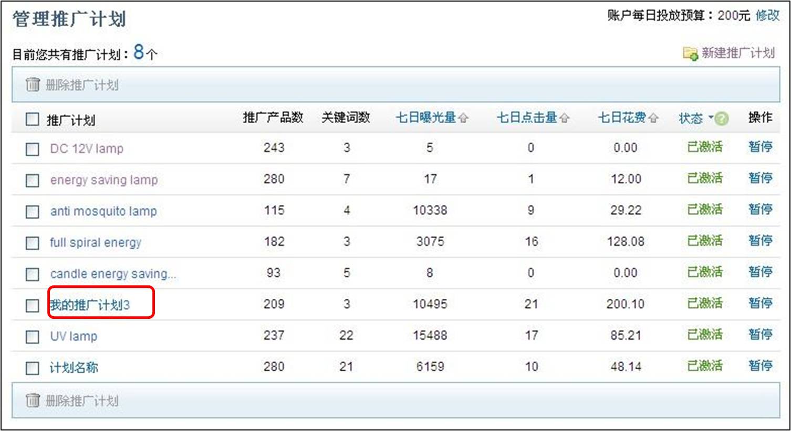Screen dimensions: 791x431
Task: Pause the full spiral energy plan
Action: (761, 241)
